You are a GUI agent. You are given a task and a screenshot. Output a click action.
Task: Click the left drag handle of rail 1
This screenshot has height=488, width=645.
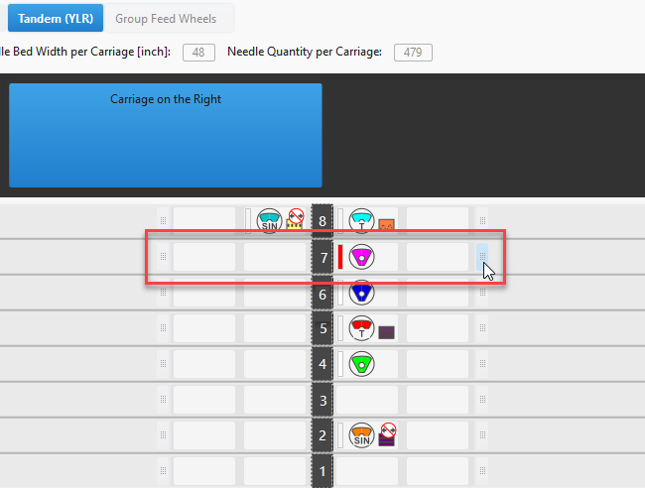163,470
